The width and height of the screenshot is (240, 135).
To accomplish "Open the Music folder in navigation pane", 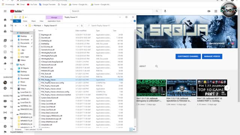I will click(22, 82).
